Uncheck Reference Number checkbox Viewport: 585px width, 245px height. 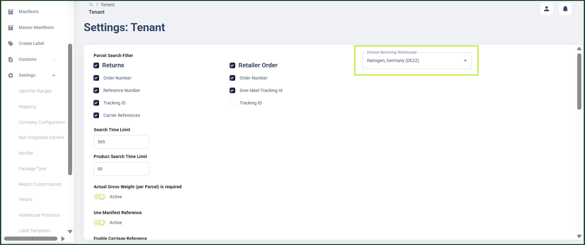96,90
